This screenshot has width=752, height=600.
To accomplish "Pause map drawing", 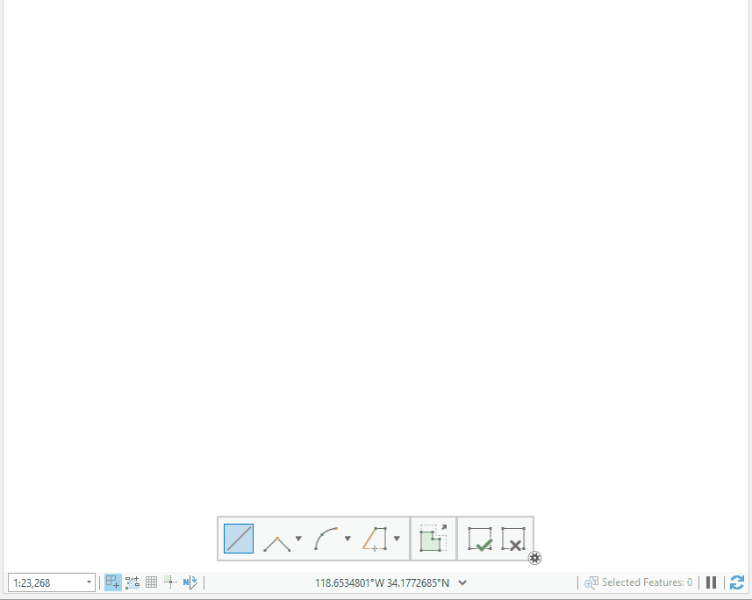I will click(712, 582).
